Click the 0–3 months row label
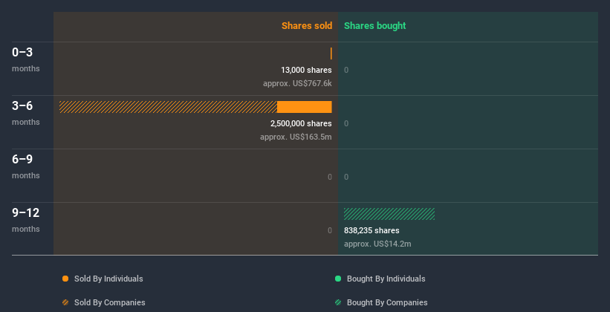The height and width of the screenshot is (312, 610). tap(26, 59)
